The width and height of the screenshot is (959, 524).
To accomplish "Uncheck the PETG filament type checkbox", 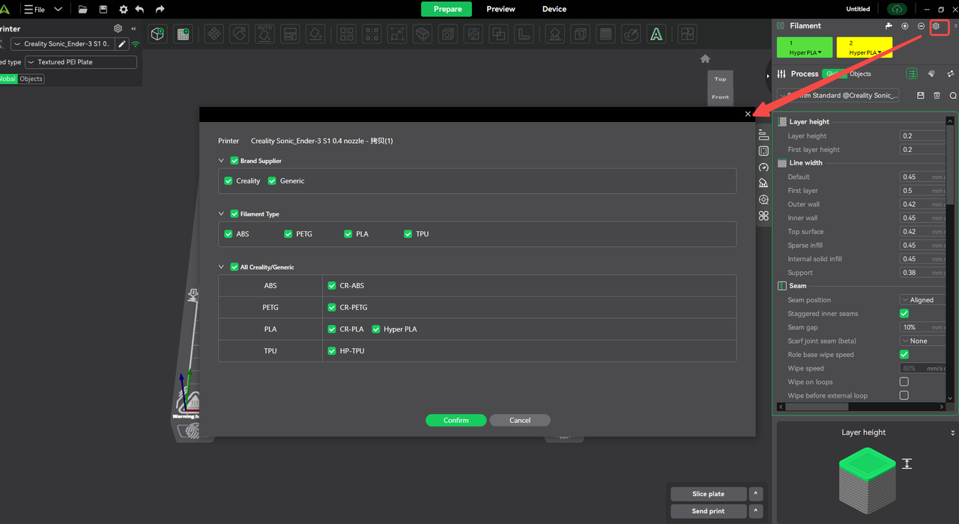I will [x=288, y=234].
